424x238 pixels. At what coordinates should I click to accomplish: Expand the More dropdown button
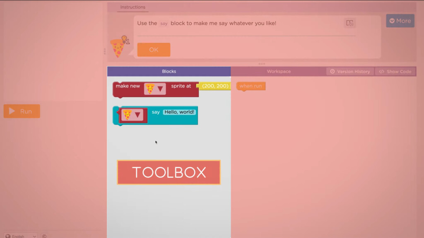click(400, 21)
